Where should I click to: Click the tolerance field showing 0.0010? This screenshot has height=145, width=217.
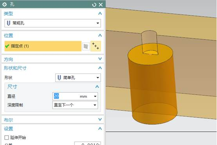tap(88, 143)
